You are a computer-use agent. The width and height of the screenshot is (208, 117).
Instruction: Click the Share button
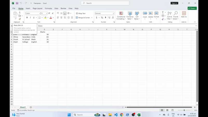pos(192,8)
